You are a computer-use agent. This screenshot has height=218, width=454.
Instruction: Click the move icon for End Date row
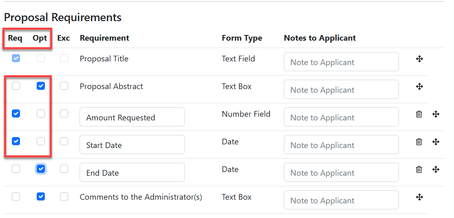tap(436, 170)
